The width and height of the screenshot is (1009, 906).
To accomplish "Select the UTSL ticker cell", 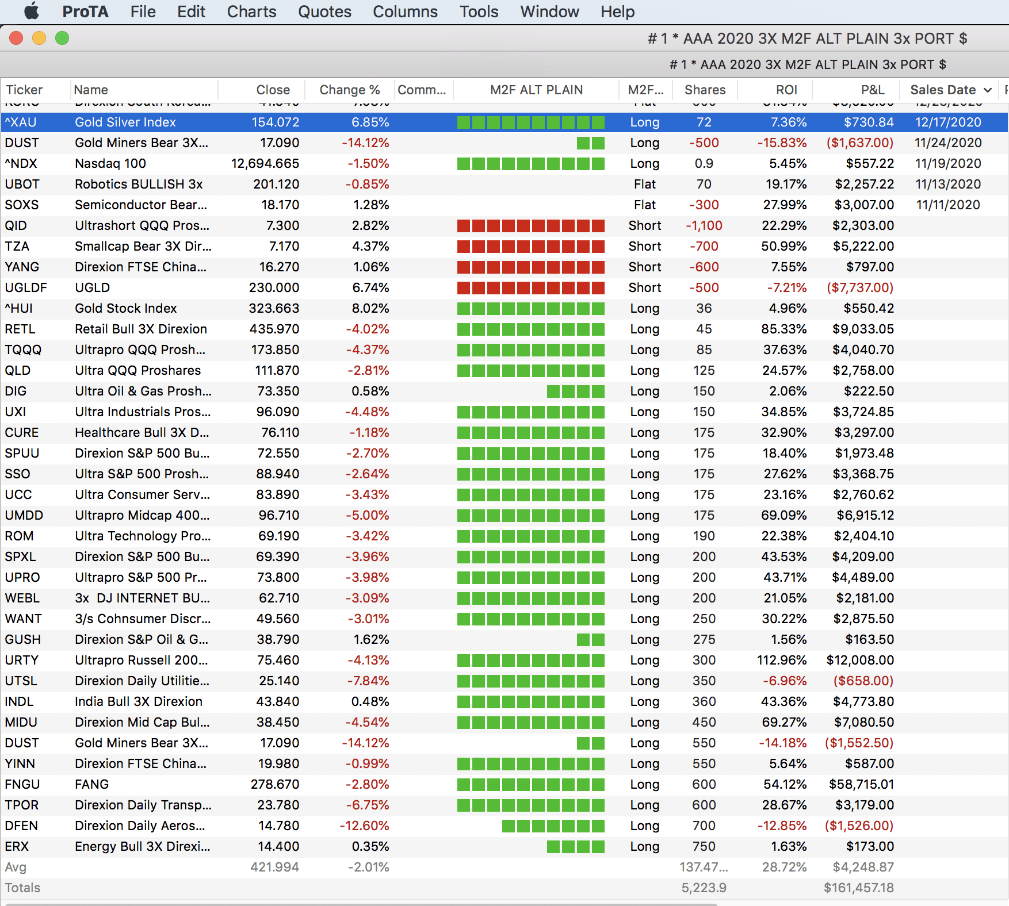I will [x=21, y=681].
